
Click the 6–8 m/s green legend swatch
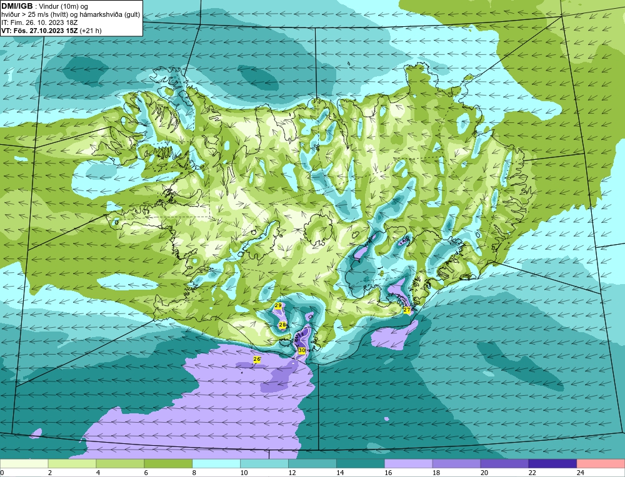168,464
